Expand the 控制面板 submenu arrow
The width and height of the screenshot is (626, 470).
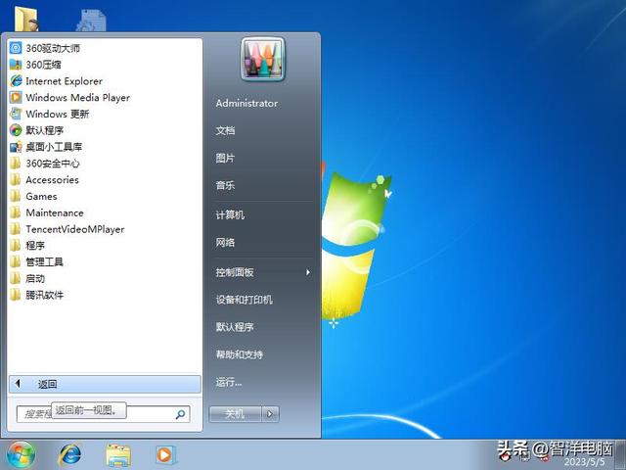308,272
